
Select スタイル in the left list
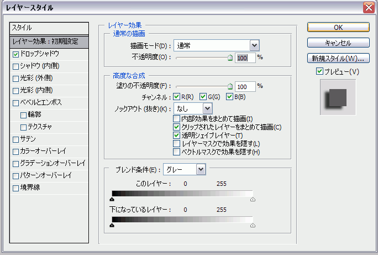[49, 28]
